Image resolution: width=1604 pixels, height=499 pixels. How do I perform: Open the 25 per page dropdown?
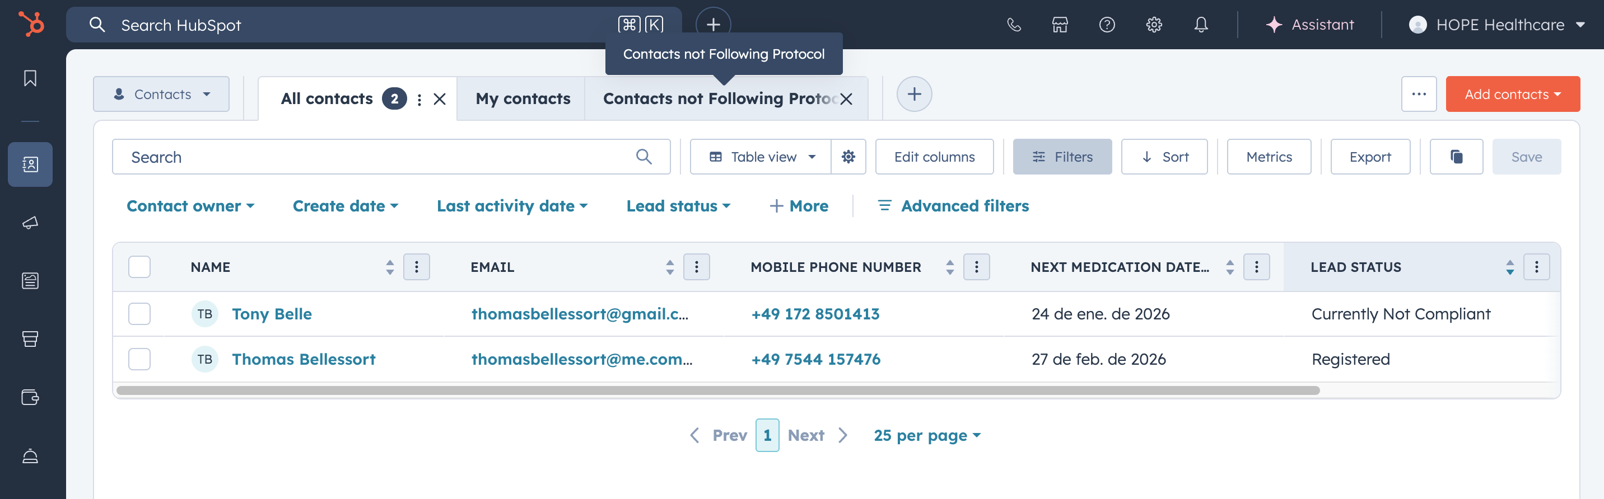(927, 436)
